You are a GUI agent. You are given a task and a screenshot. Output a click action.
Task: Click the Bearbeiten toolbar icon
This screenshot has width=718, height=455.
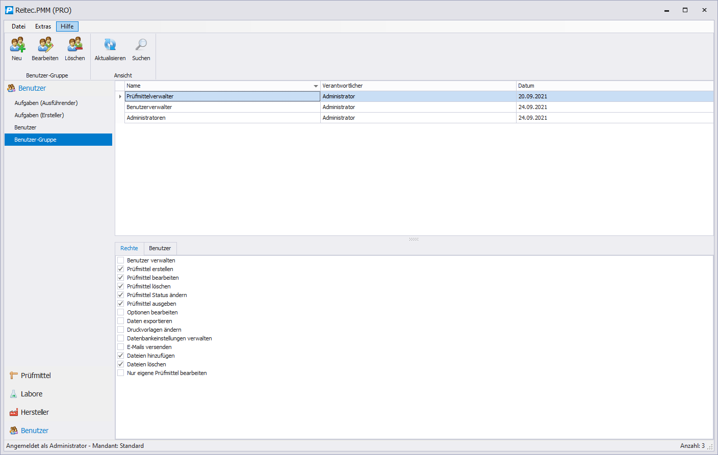(45, 46)
